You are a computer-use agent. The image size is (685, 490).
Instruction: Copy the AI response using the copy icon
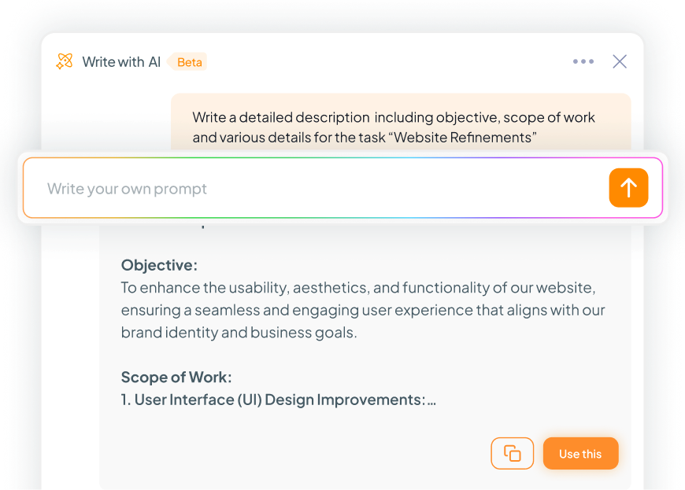coord(513,453)
